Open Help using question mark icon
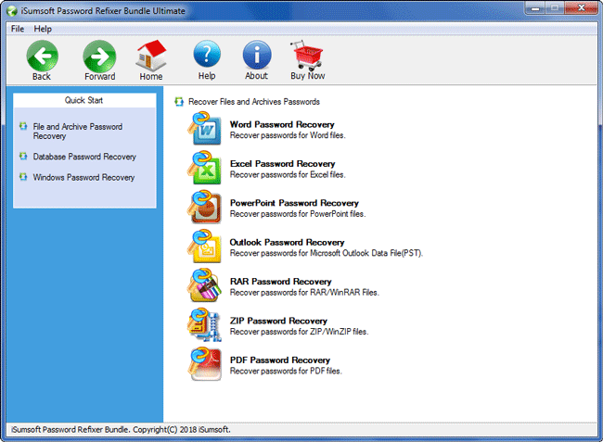 [207, 56]
